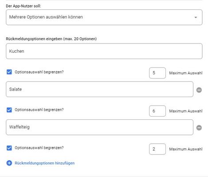Viewport: 208px width, 177px height.
Task: Toggle Optionsauswahl begrenzen checkbox under Salate
Action: (x=9, y=110)
